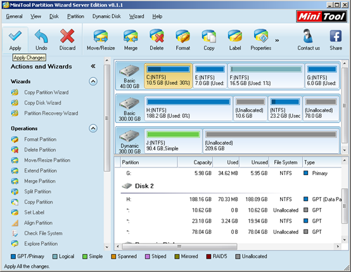Image resolution: width=351 pixels, height=272 pixels.
Task: Select Split Partition operation
Action: [31, 191]
